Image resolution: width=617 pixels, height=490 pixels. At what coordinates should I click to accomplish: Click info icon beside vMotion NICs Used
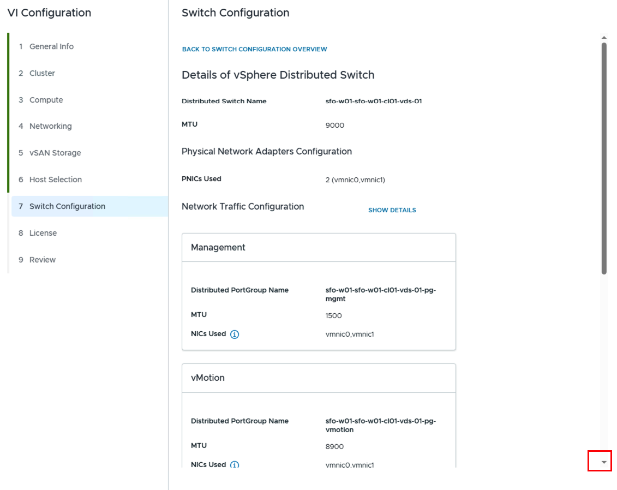click(235, 465)
